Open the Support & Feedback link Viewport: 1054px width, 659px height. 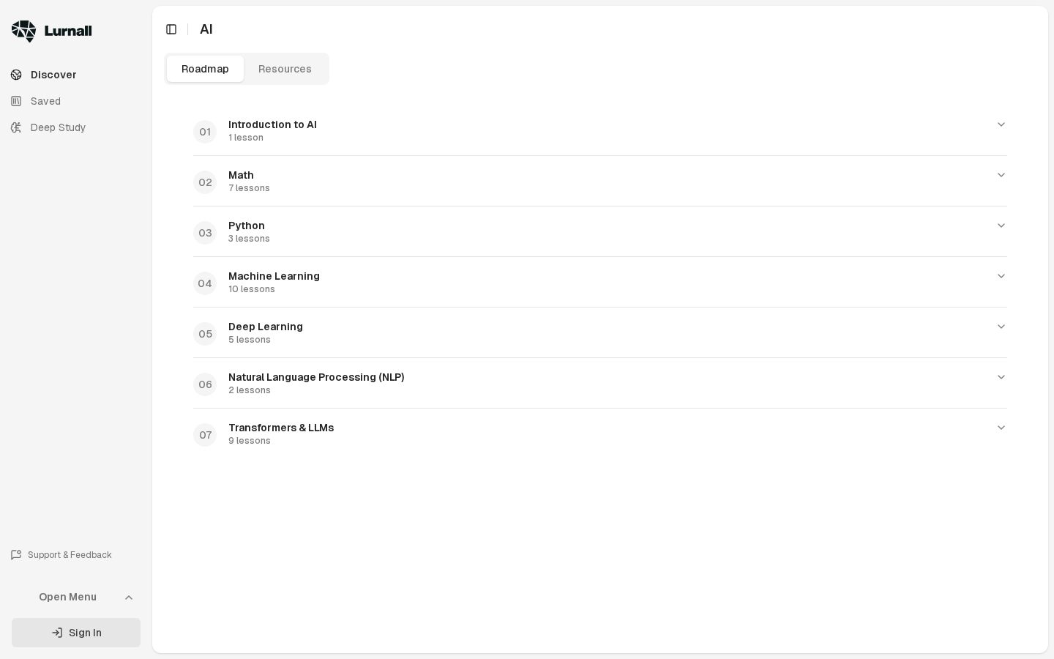[x=61, y=555]
